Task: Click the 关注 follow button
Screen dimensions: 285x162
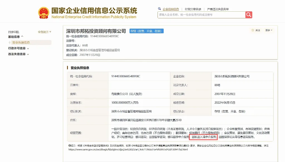Action: (x=256, y=30)
